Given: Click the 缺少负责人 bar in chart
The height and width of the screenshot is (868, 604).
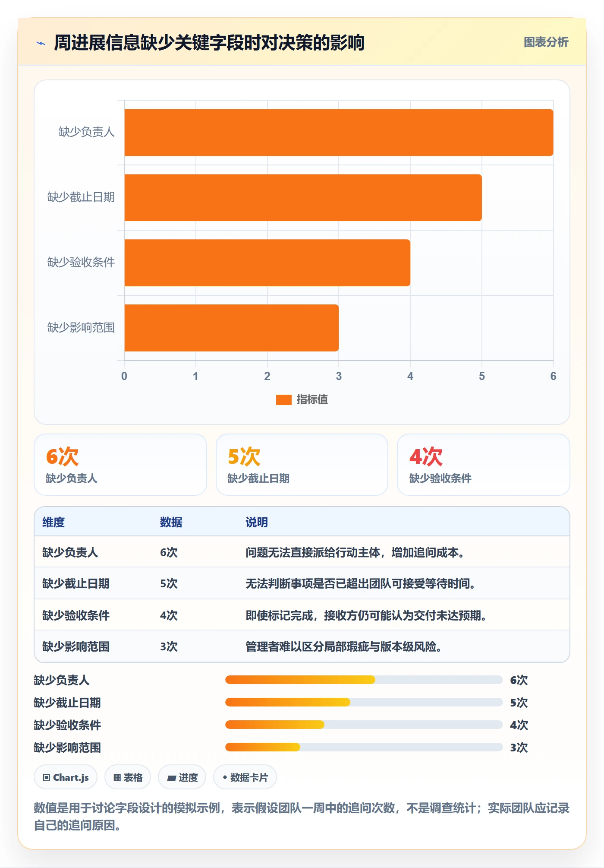Looking at the screenshot, I should (x=339, y=133).
